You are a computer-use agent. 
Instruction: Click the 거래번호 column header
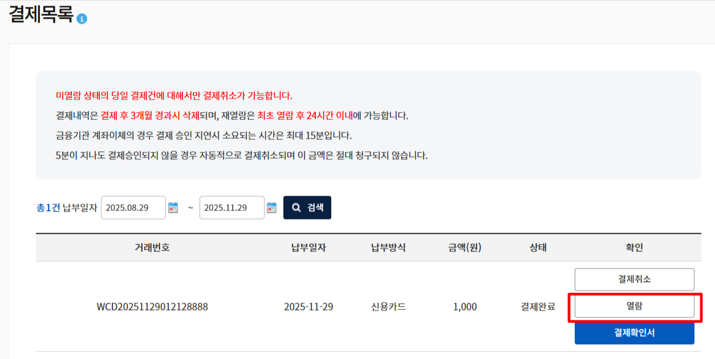(x=152, y=247)
